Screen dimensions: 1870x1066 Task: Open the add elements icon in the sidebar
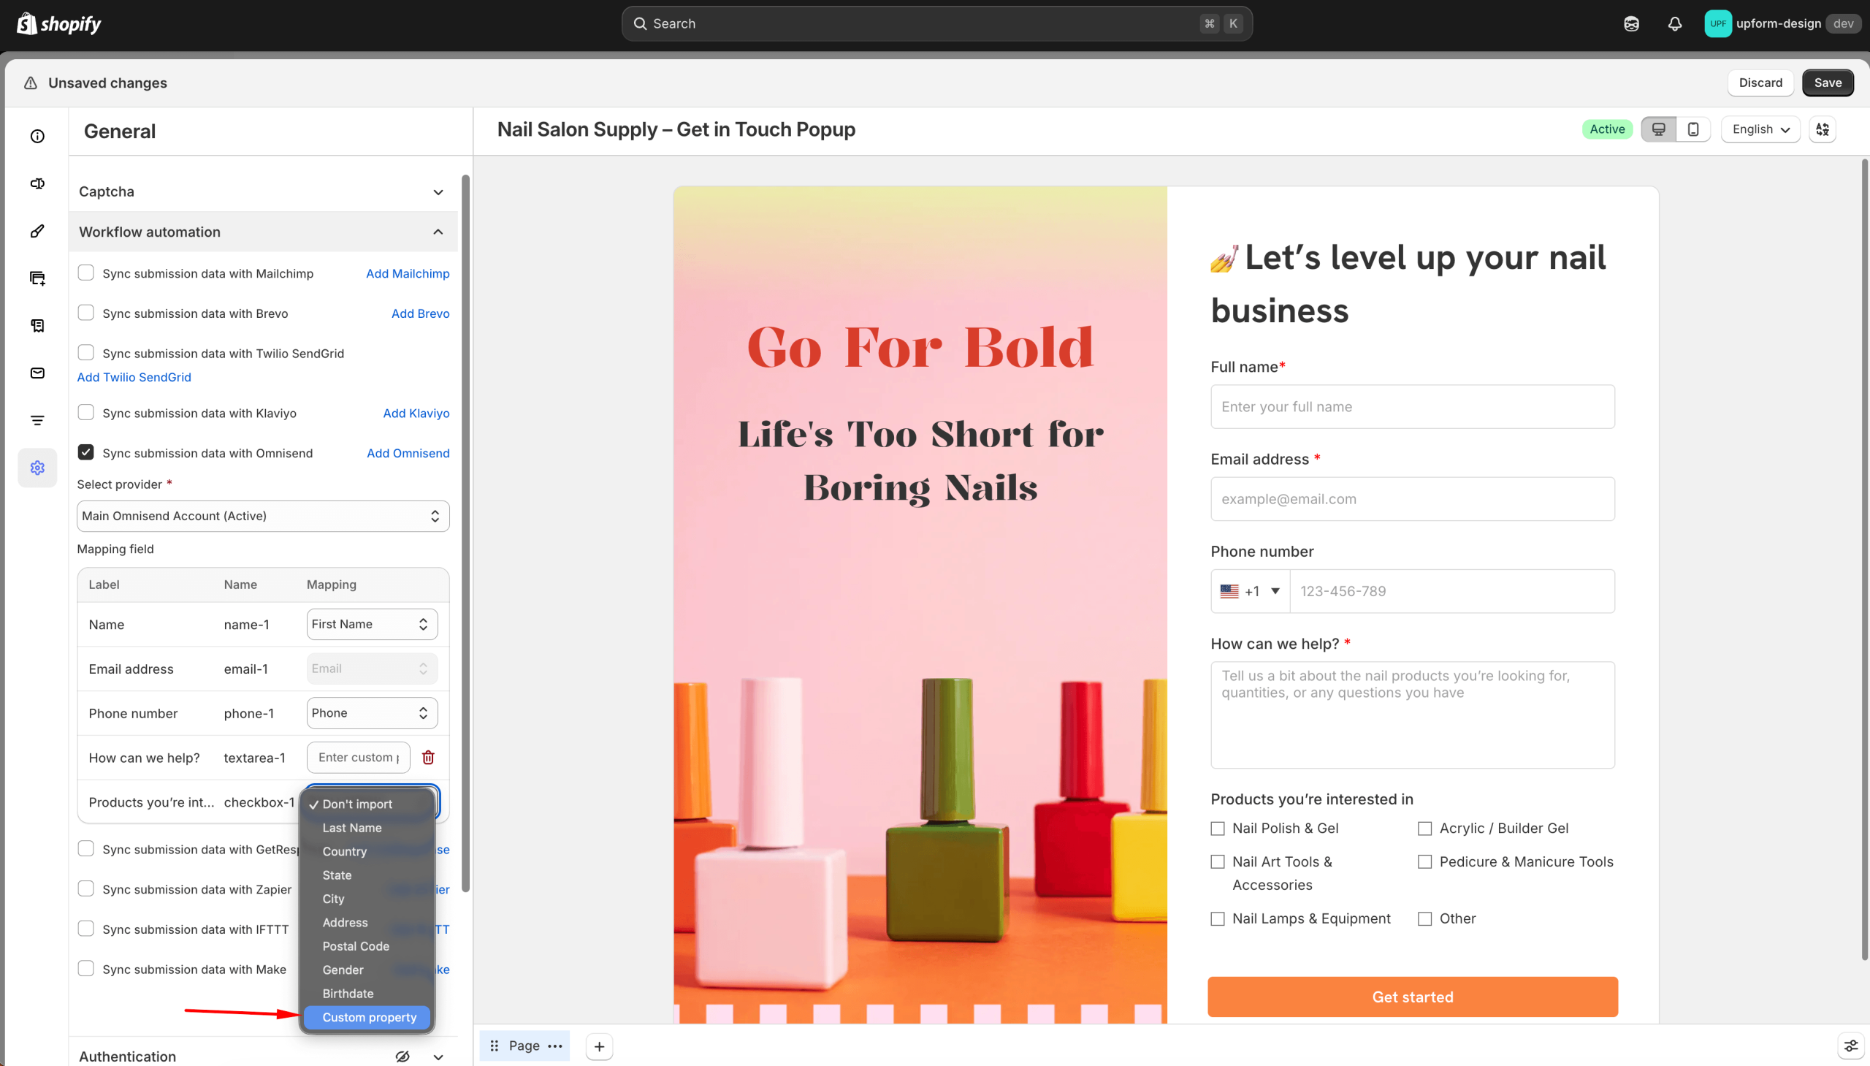point(37,278)
